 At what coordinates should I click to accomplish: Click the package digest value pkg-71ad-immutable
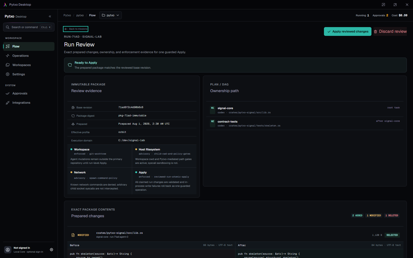click(132, 116)
